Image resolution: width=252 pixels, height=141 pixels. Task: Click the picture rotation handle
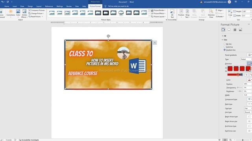point(108,36)
